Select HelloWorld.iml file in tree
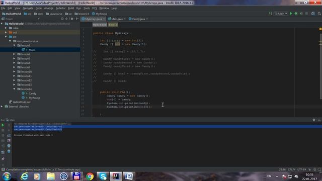The image size is (322, 181). pyautogui.click(x=21, y=102)
